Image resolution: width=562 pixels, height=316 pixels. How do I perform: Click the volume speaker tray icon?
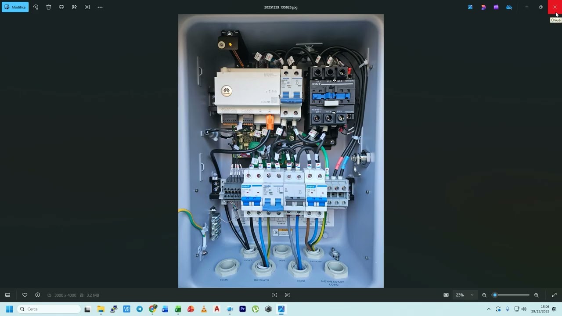[524, 309]
